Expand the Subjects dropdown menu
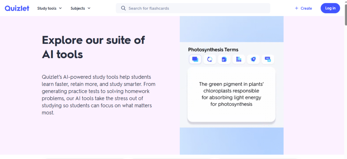This screenshot has width=347, height=159. [x=81, y=8]
